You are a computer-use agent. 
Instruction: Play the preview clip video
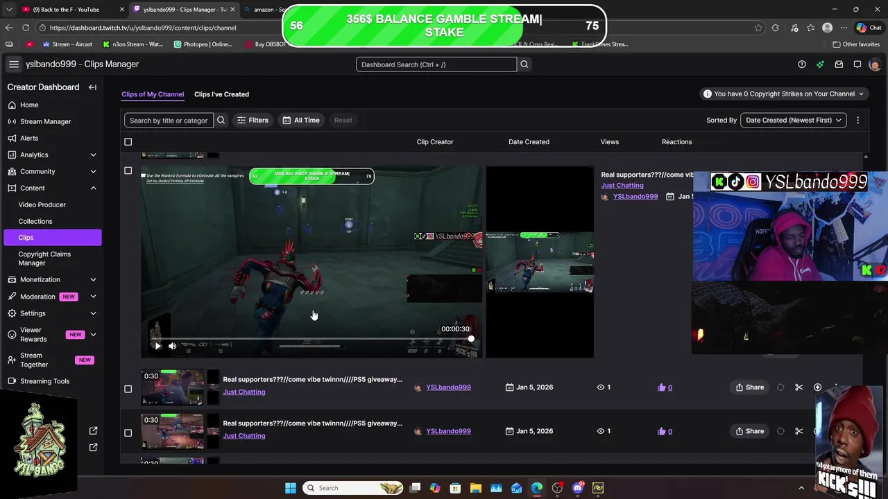point(157,346)
